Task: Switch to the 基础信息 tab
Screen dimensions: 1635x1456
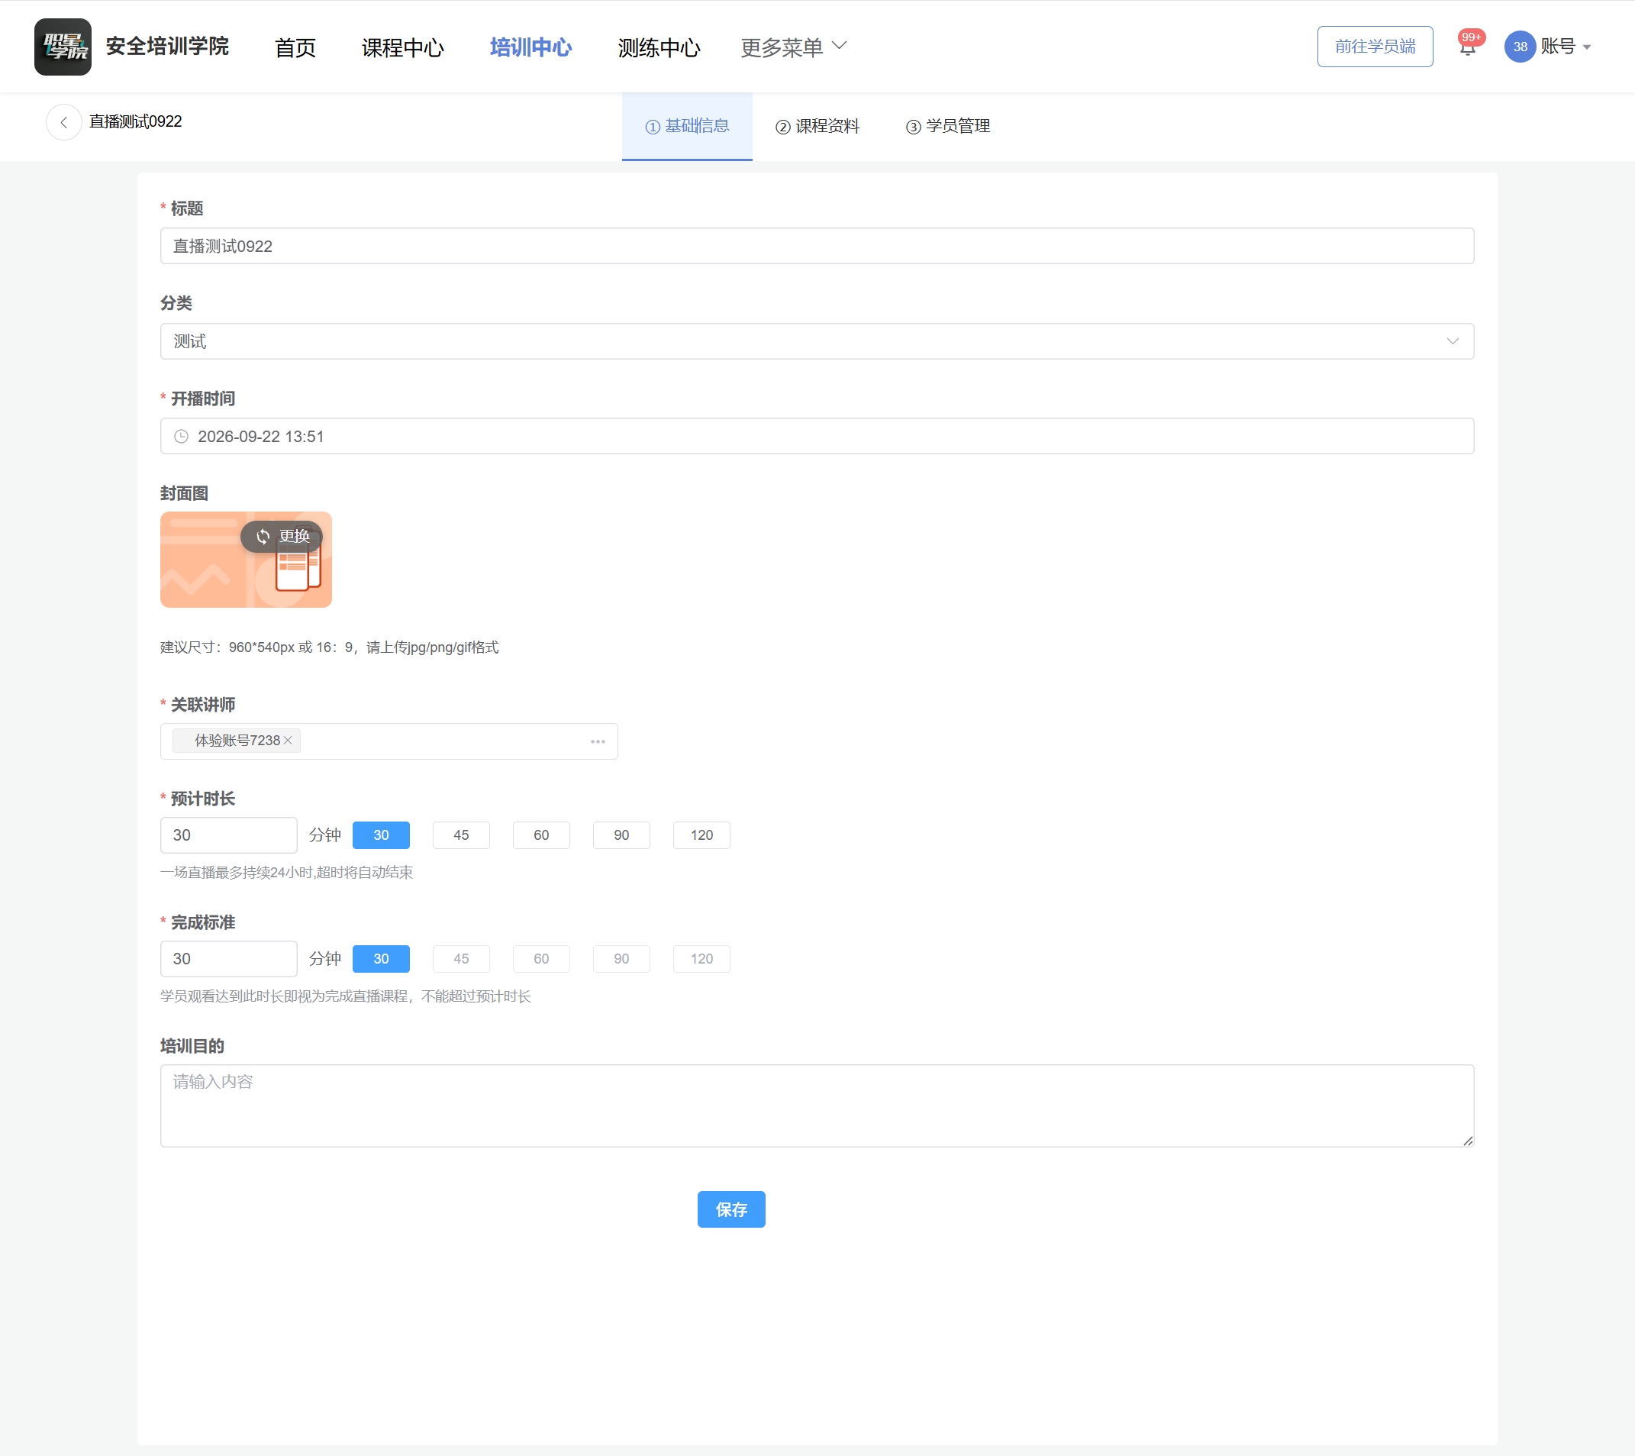Action: click(687, 127)
